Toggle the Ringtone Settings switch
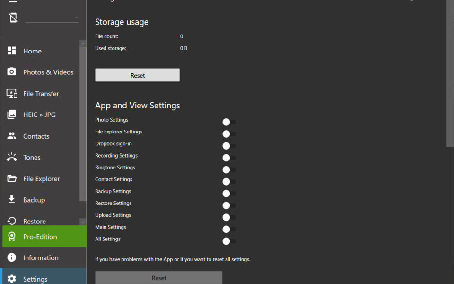This screenshot has height=284, width=454. pos(229,169)
